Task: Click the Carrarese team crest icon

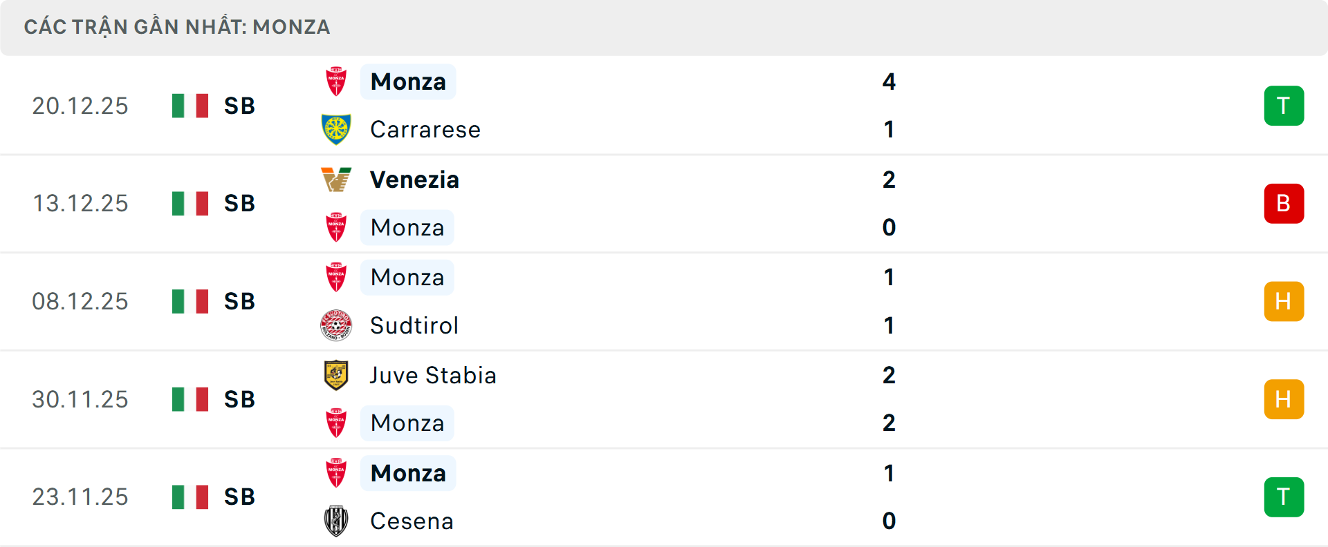Action: click(336, 130)
